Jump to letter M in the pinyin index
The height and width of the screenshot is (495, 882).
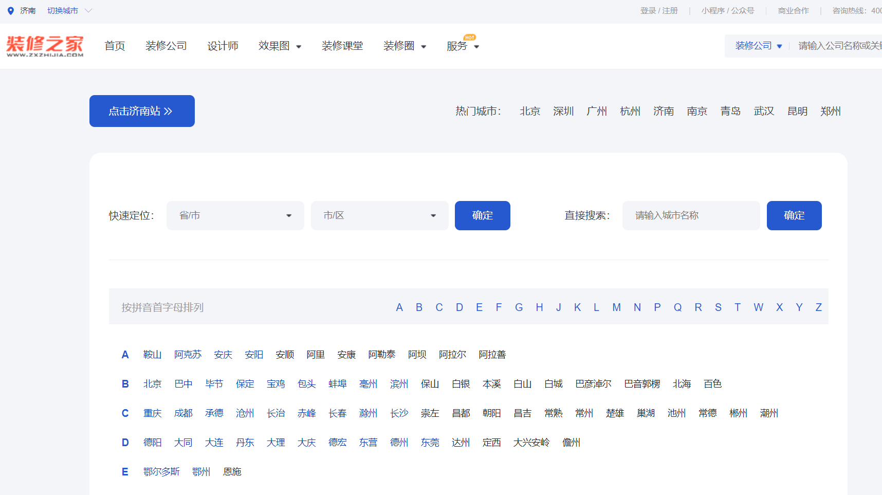click(x=616, y=307)
